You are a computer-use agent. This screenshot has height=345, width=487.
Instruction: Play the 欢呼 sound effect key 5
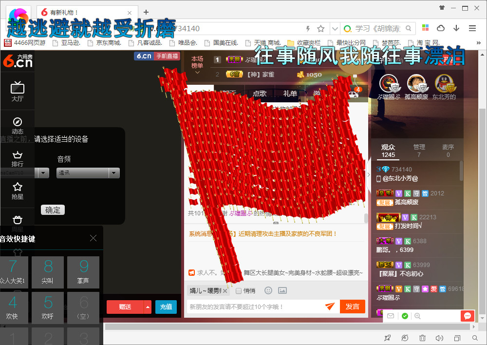(48, 307)
